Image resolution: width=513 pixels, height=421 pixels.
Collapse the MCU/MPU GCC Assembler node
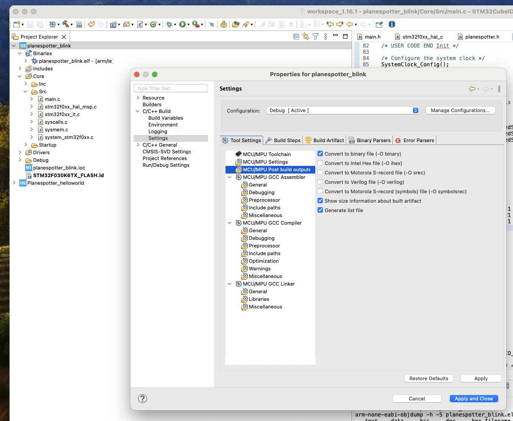[x=230, y=177]
